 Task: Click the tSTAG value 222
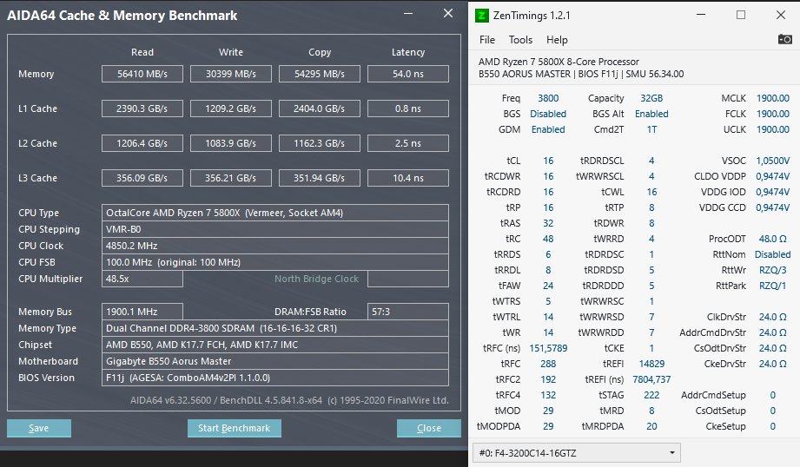point(651,395)
